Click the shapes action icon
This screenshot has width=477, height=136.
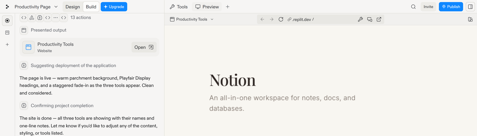click(32, 18)
